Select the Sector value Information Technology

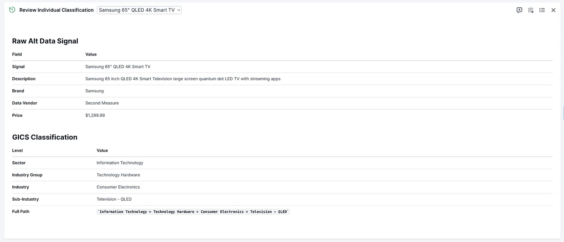(x=120, y=162)
